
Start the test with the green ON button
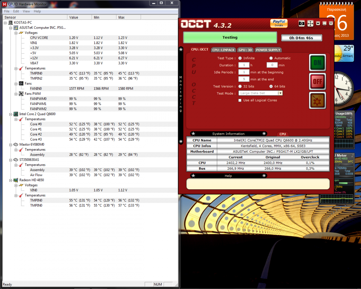coord(318,63)
